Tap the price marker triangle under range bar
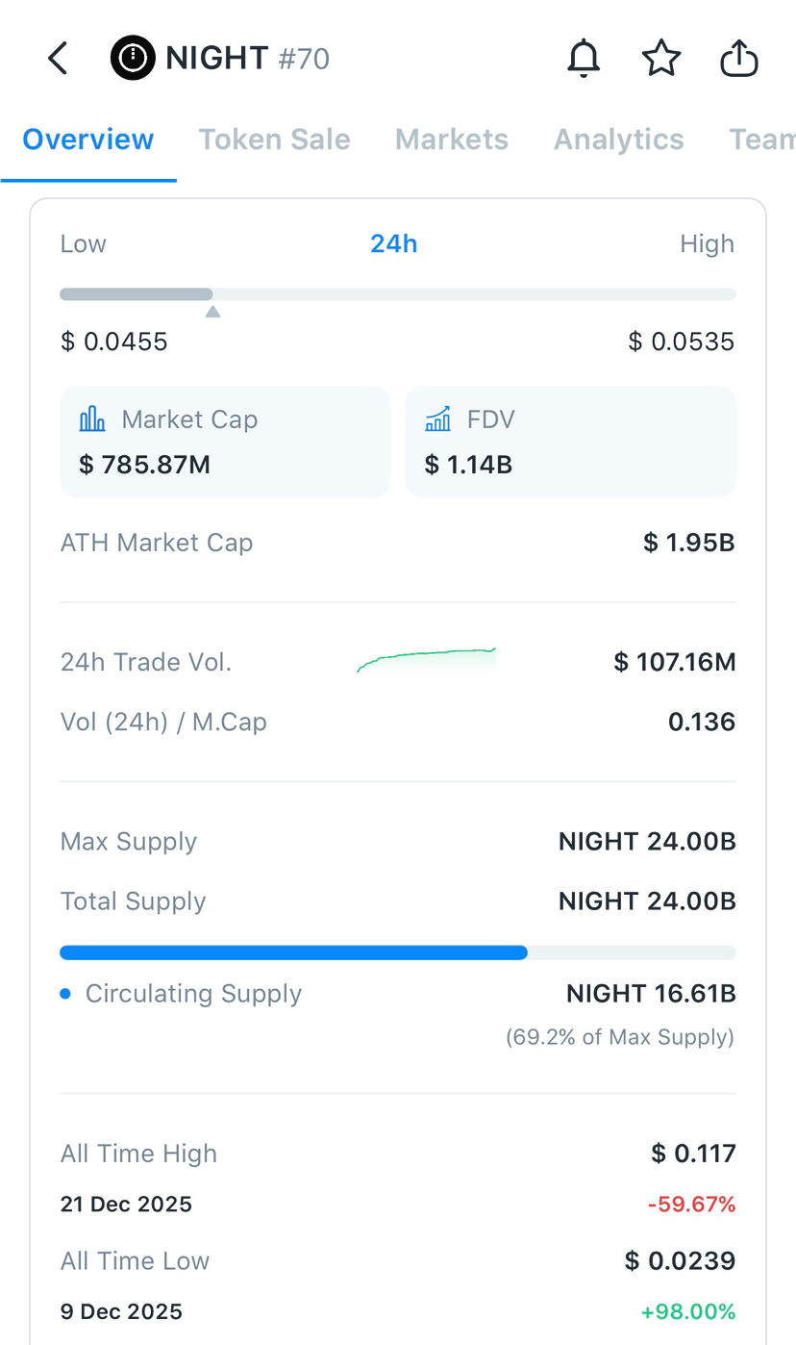Viewport: 796px width, 1345px height. [212, 312]
